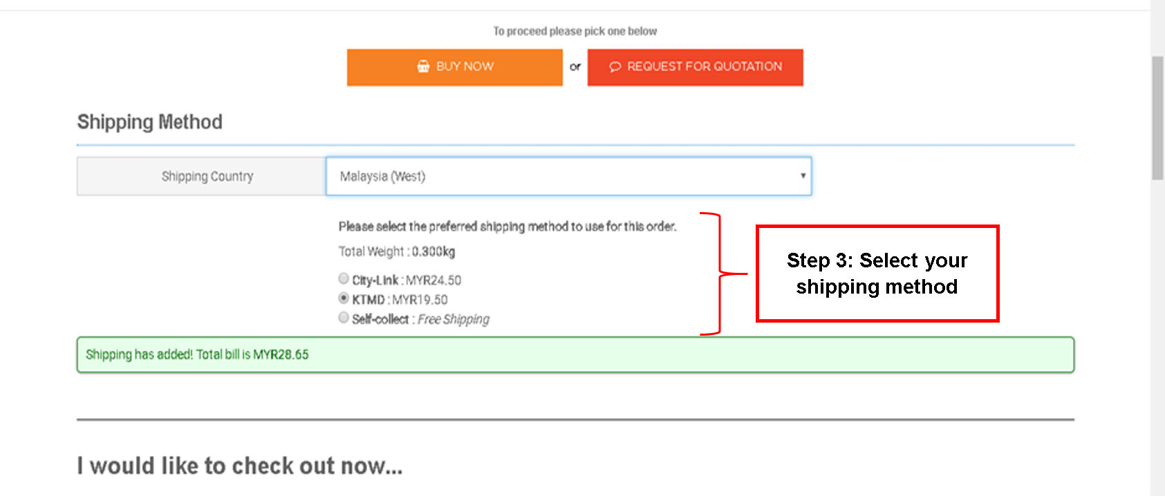
Task: Select the KTMD shipping radio button
Action: [344, 298]
